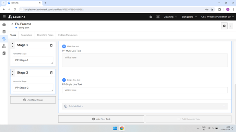
Task: Open the Cleaning use-case dropdown
Action: [x=170, y=17]
